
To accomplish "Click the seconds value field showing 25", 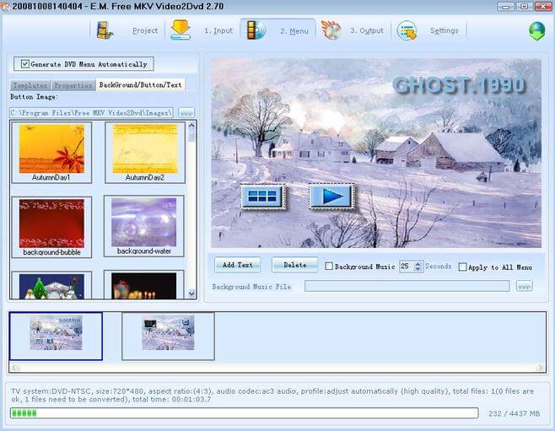I will (406, 266).
